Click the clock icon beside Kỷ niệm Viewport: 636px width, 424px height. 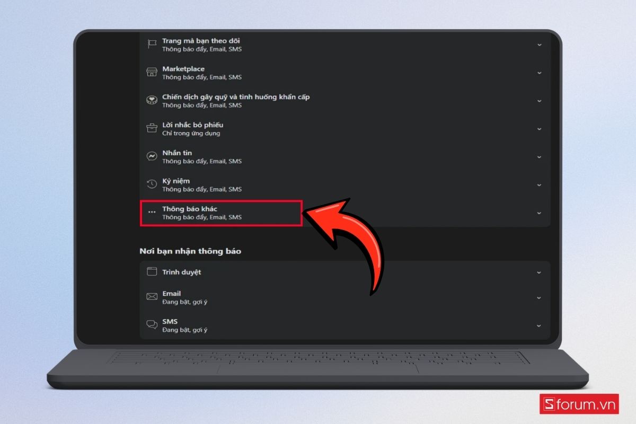[152, 185]
